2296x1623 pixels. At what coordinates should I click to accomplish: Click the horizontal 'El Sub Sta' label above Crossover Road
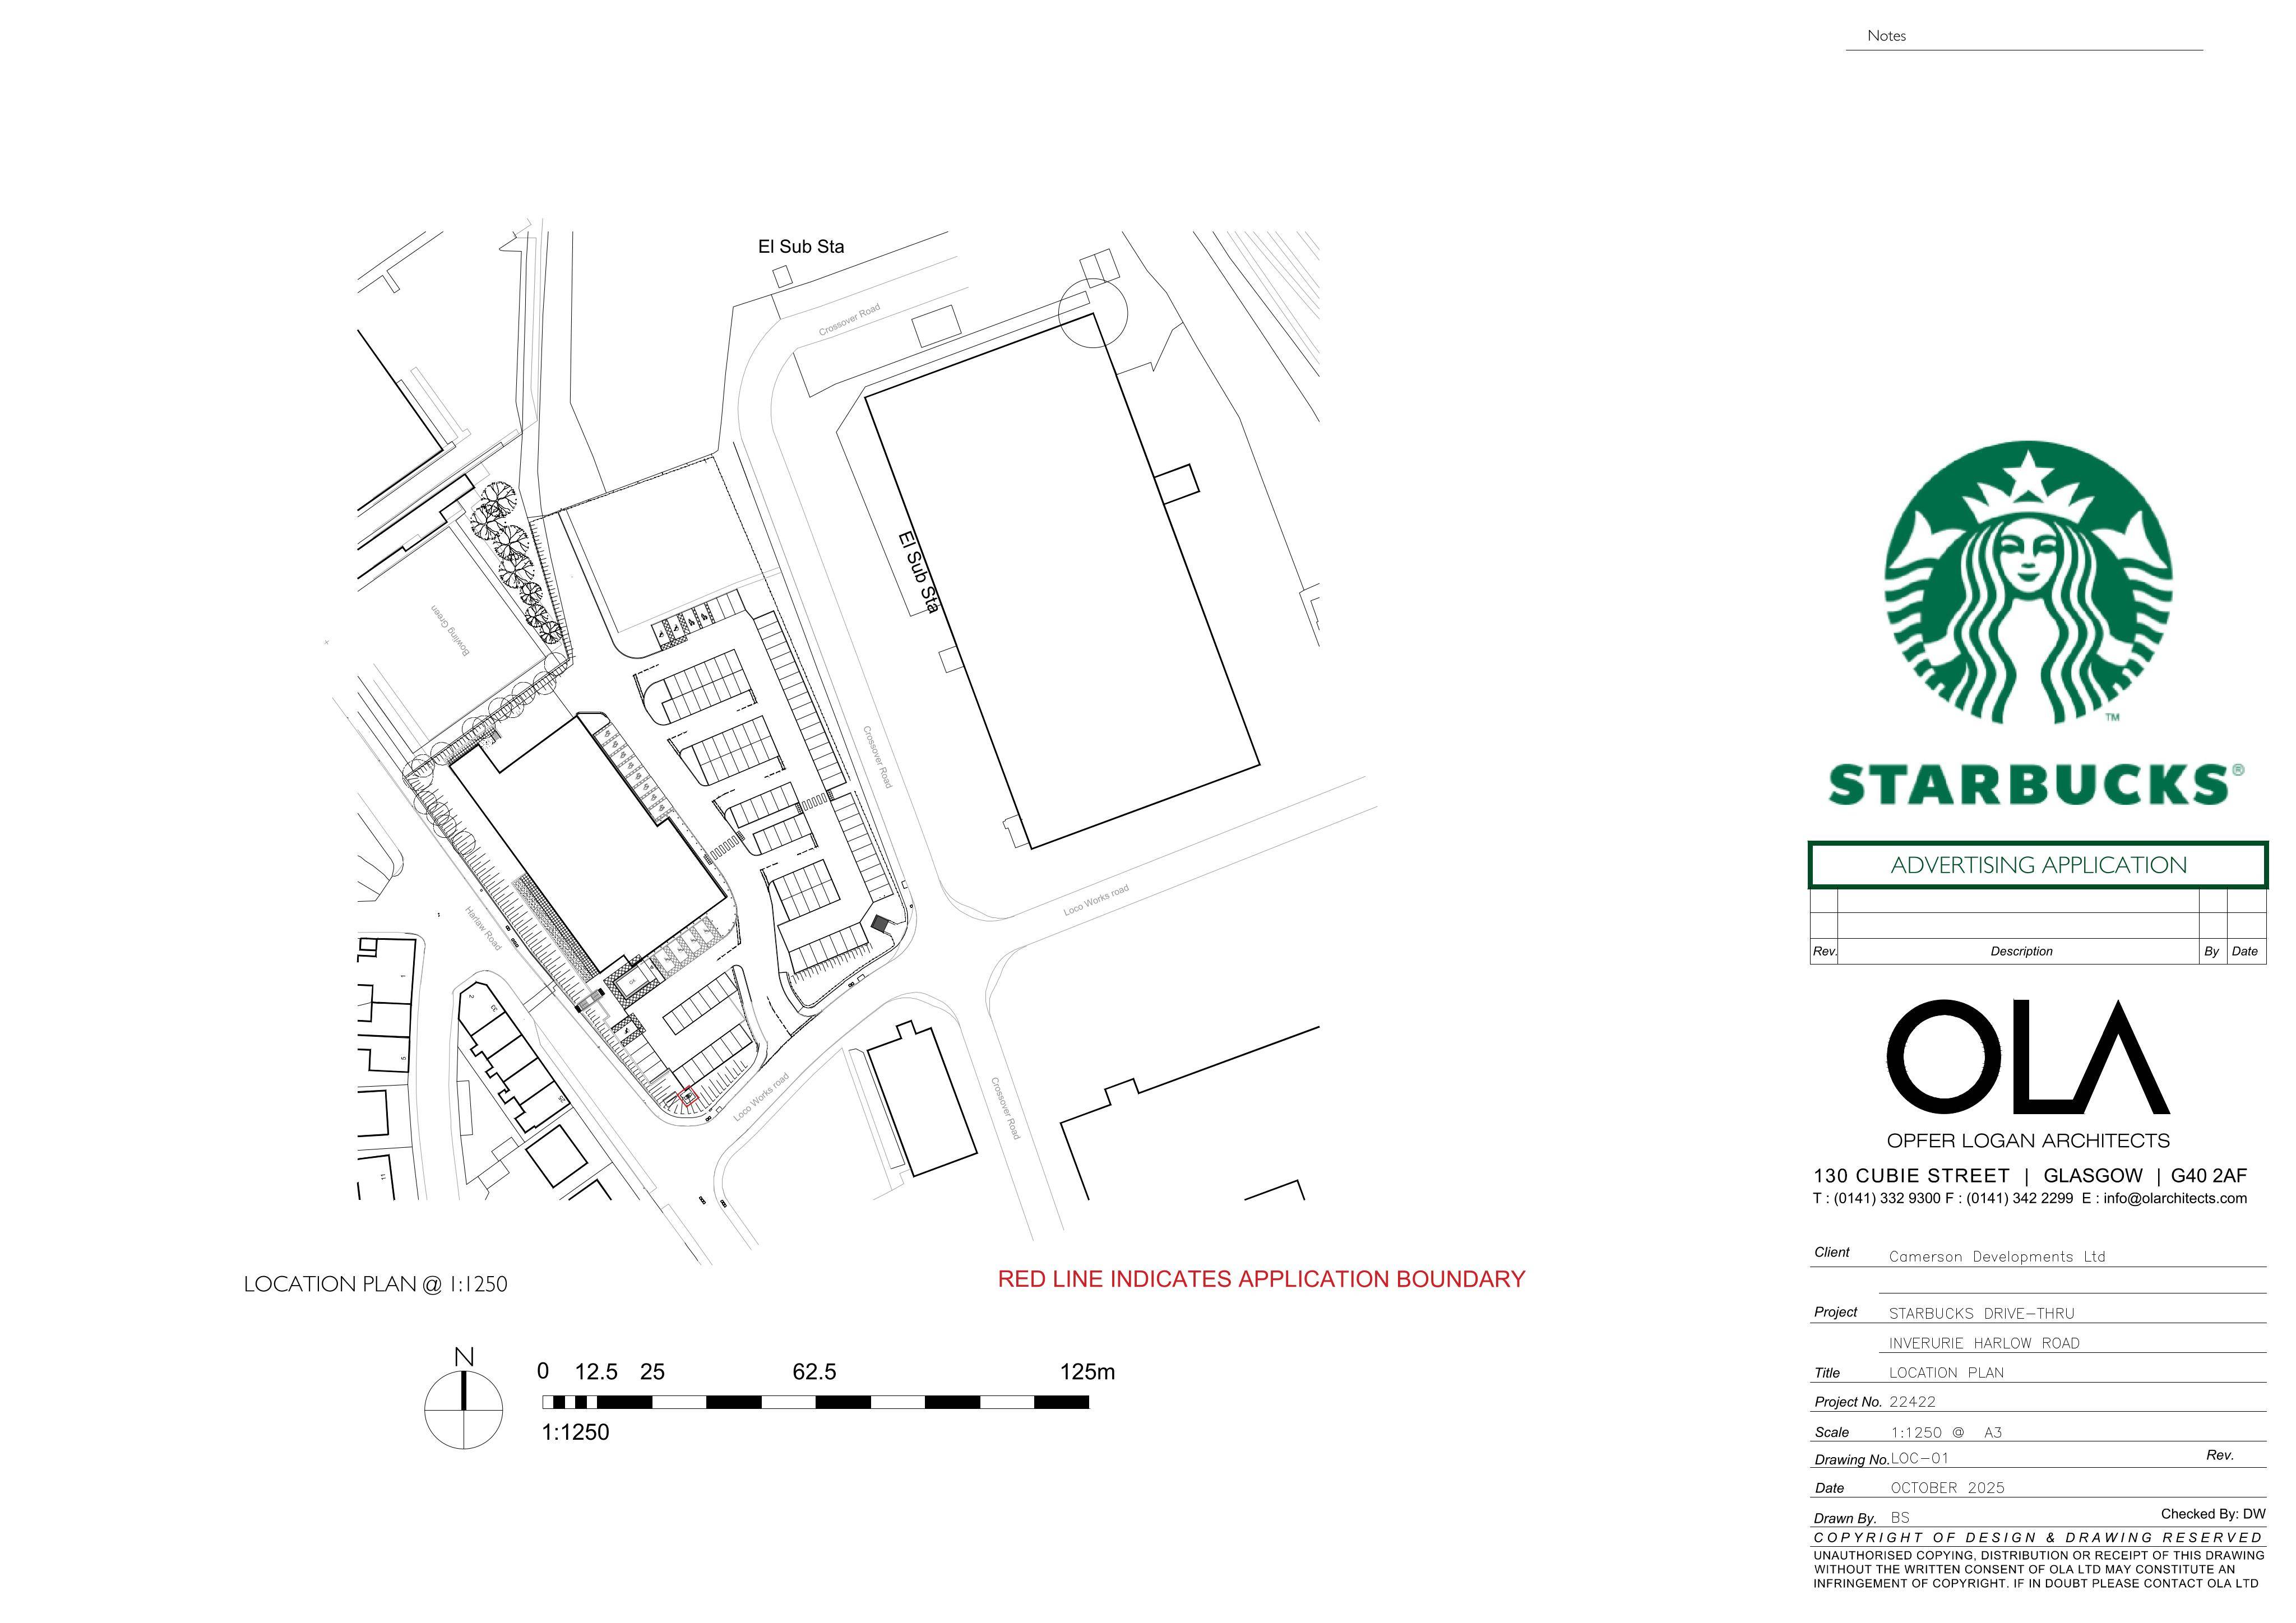801,247
